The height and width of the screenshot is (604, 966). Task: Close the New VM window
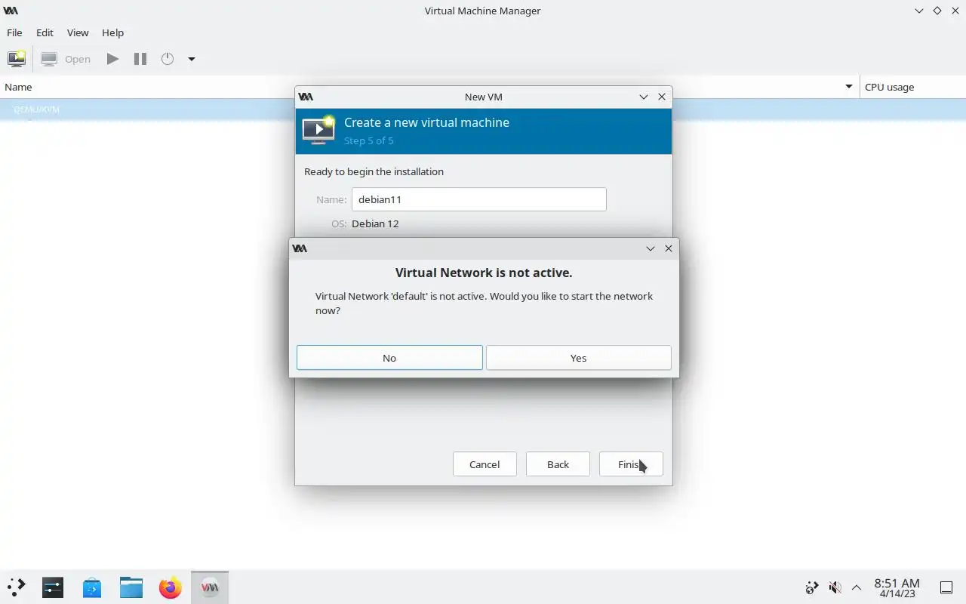coord(662,97)
